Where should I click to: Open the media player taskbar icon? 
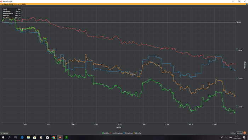[x=41, y=138]
